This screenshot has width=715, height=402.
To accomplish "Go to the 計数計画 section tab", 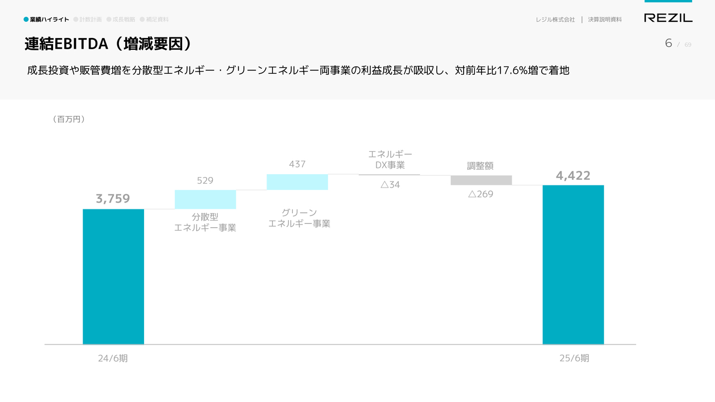I will [x=90, y=20].
